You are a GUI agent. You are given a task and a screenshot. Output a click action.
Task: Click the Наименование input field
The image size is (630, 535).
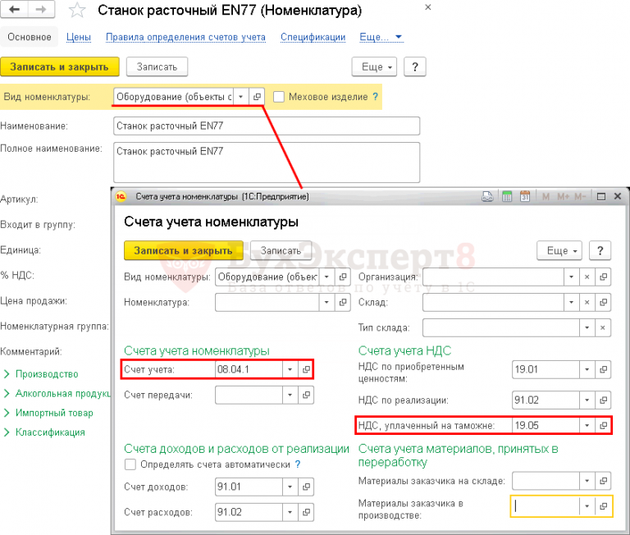(x=267, y=126)
